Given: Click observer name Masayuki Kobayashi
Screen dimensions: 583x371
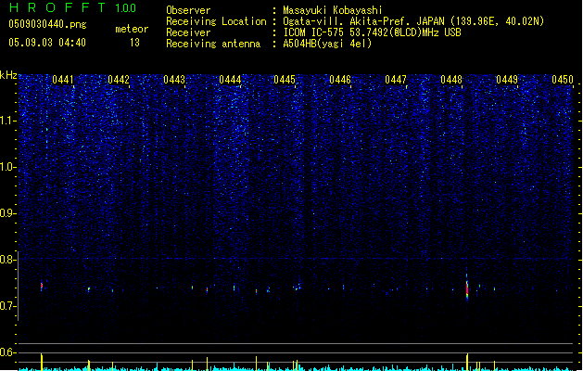Looking at the screenshot, I should click(333, 10).
